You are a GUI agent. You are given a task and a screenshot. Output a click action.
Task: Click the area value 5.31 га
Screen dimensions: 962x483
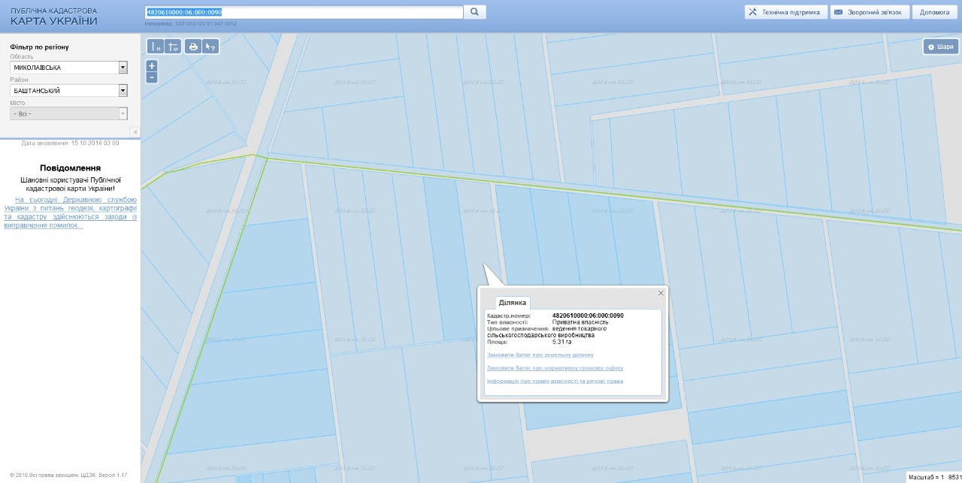563,342
